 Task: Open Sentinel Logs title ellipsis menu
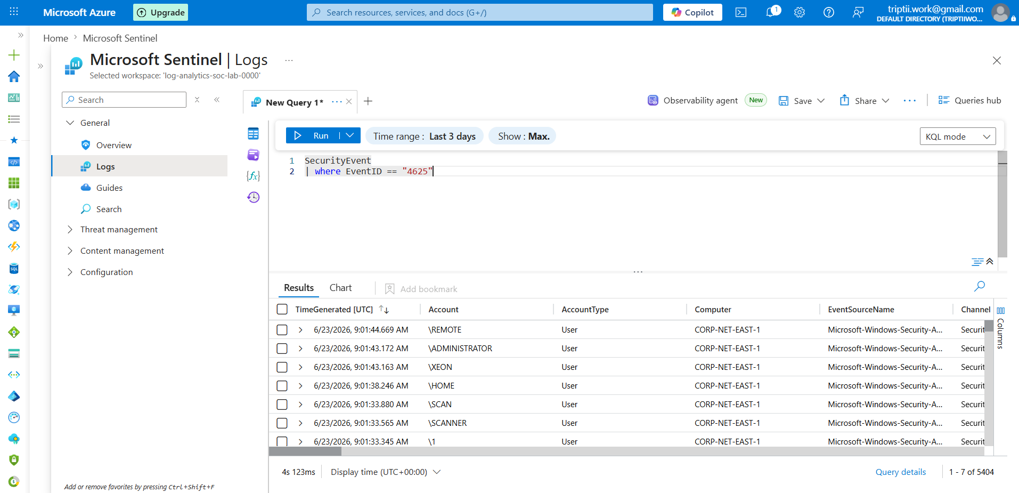coord(289,60)
